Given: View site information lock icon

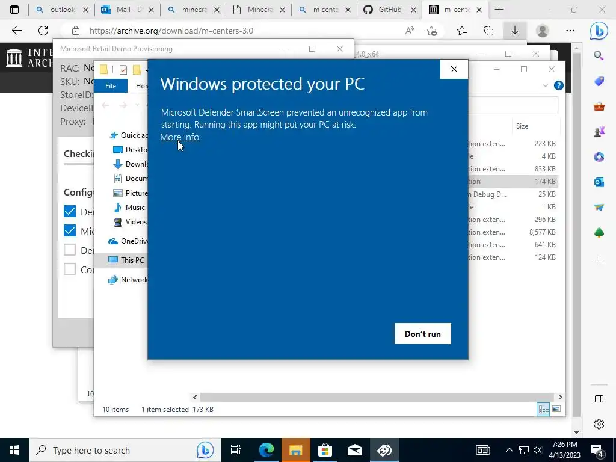Looking at the screenshot, I should 76,31.
